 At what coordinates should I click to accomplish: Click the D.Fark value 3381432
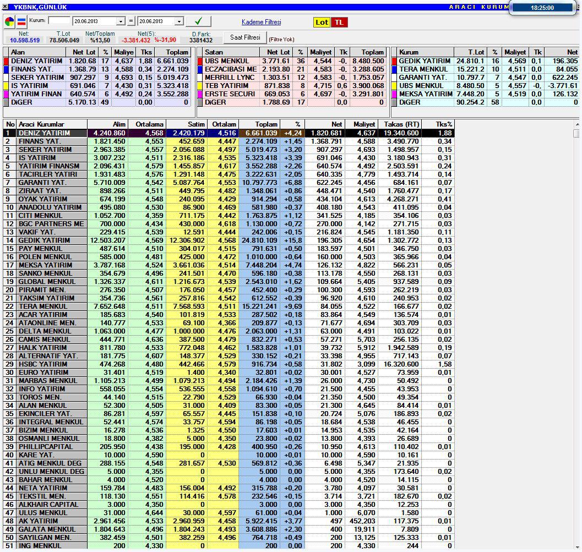click(201, 40)
